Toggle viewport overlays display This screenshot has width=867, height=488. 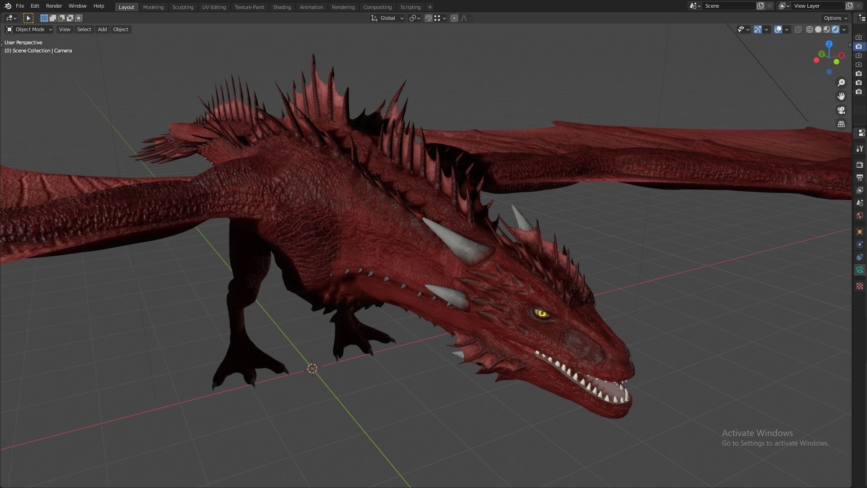pos(778,29)
